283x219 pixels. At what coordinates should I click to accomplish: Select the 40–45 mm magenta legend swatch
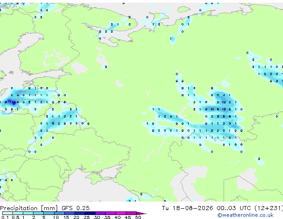pyautogui.click(x=121, y=213)
